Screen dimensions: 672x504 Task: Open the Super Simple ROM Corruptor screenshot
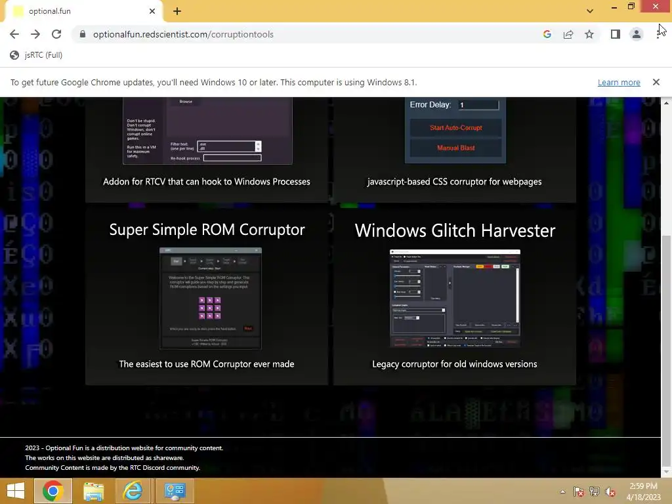click(211, 299)
